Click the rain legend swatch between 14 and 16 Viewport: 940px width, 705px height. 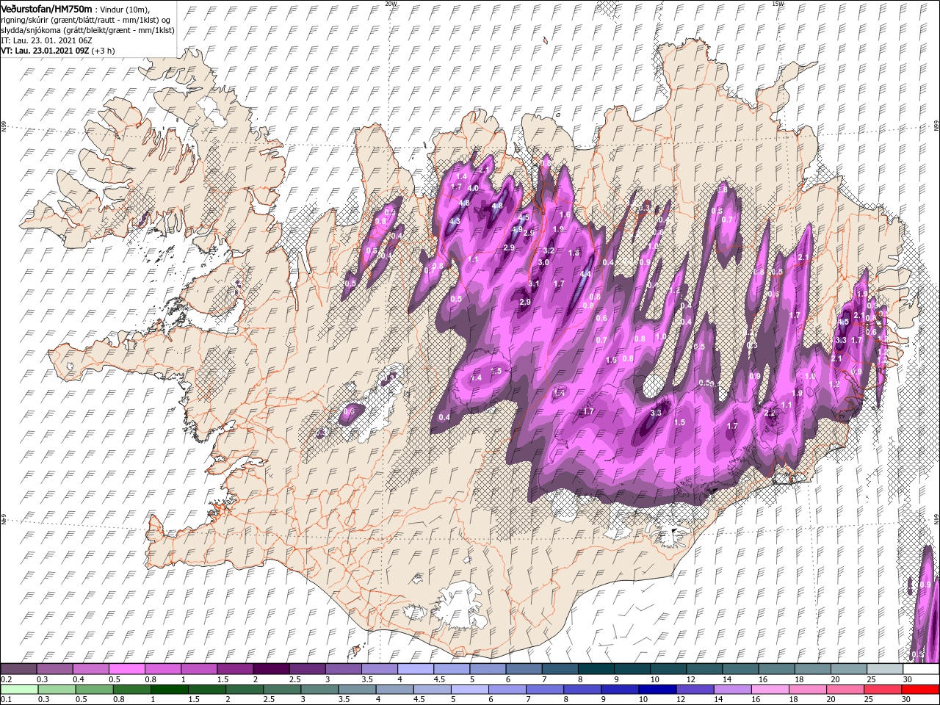click(x=731, y=690)
